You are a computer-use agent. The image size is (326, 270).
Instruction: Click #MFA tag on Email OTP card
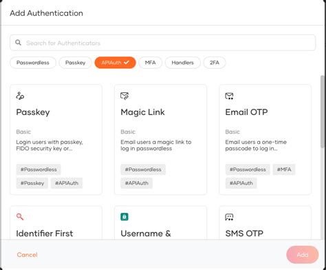284,169
